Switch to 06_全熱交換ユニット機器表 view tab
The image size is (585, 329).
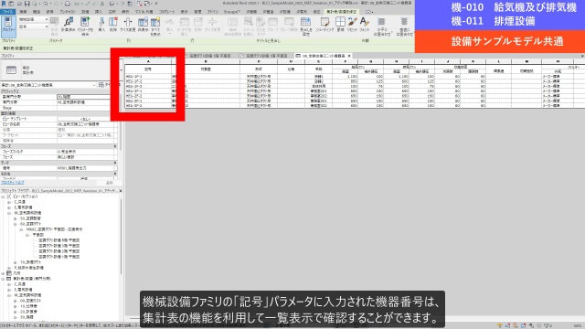(x=323, y=56)
